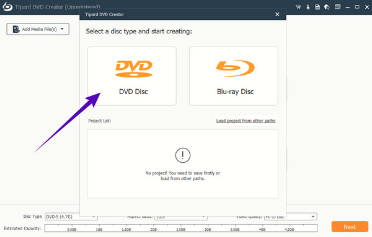
Task: Click the Tipard logo in title bar
Action: [7, 7]
